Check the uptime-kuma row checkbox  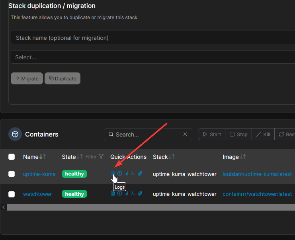pyautogui.click(x=12, y=174)
